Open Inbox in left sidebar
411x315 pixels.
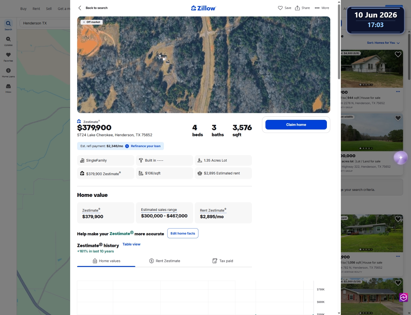click(8, 88)
